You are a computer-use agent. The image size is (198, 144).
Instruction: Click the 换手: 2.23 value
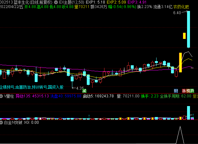pos(150,96)
